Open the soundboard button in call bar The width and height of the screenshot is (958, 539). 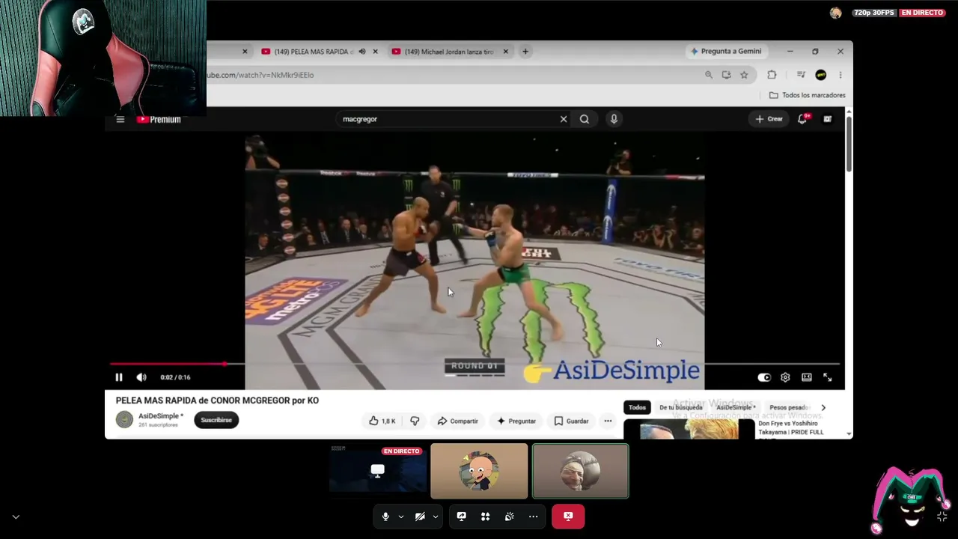point(509,517)
